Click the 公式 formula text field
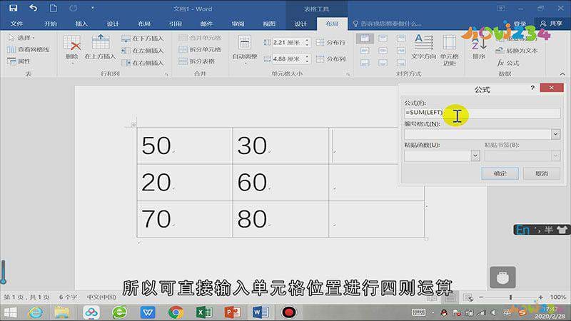This screenshot has height=321, width=571. point(482,113)
